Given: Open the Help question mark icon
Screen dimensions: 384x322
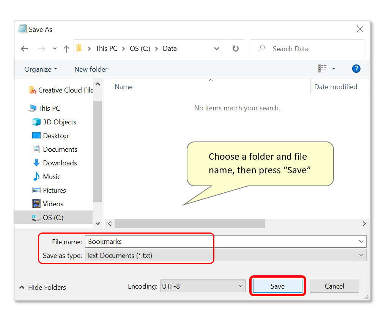Looking at the screenshot, I should coord(356,69).
